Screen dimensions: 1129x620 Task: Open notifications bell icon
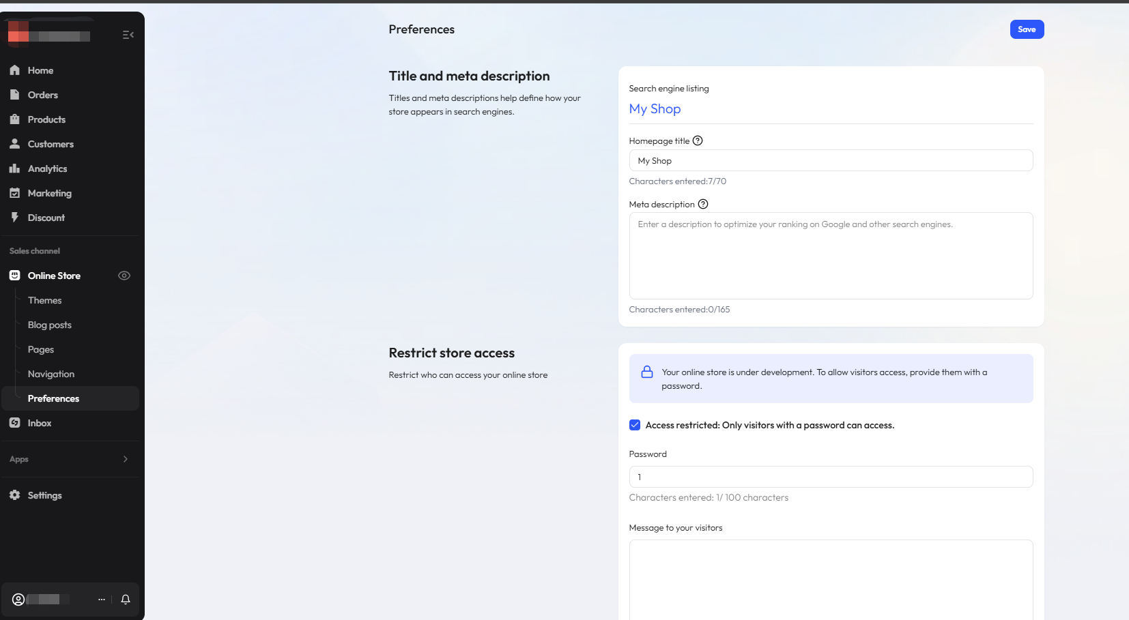coord(126,600)
